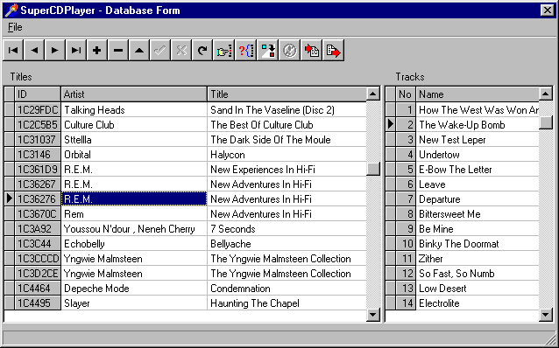Click the edit record up-triangle icon
Viewport: 559px width, 348px height.
(x=139, y=51)
